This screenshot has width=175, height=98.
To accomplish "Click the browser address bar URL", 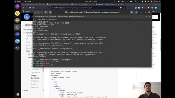I will point(73,8).
